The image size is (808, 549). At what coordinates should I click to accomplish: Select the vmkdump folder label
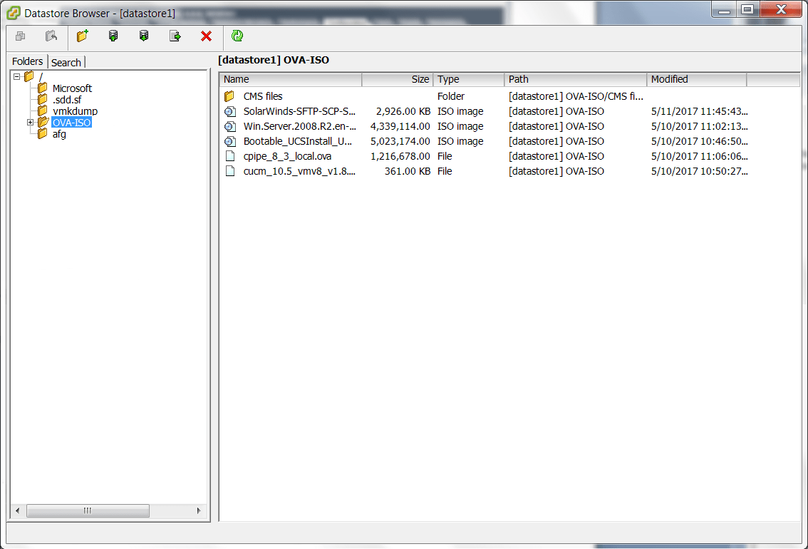coord(76,111)
